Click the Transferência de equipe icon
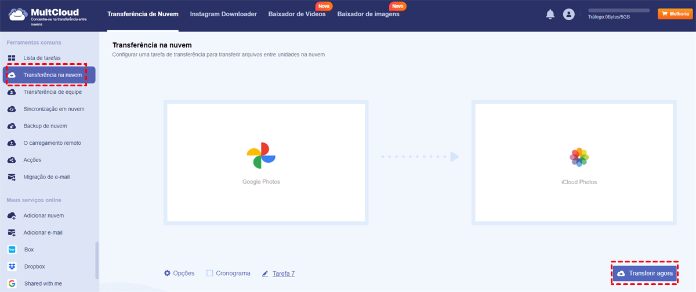This screenshot has height=292, width=696. 12,92
